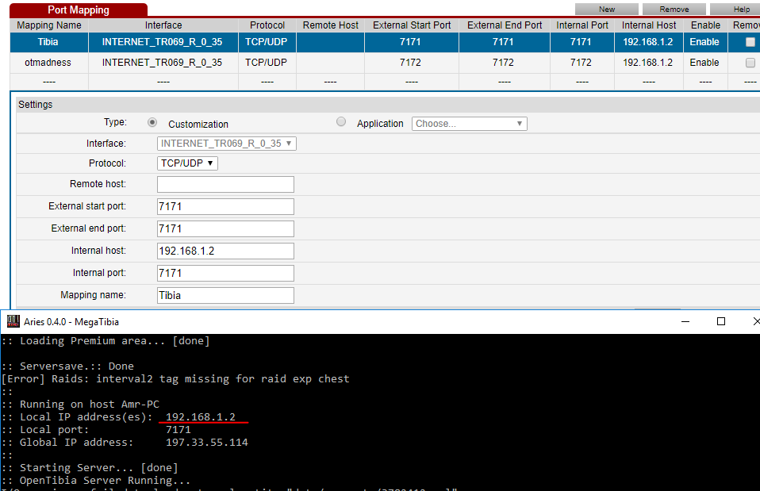The width and height of the screenshot is (760, 491).
Task: Click the Aries MegaTibia window icon
Action: point(13,321)
